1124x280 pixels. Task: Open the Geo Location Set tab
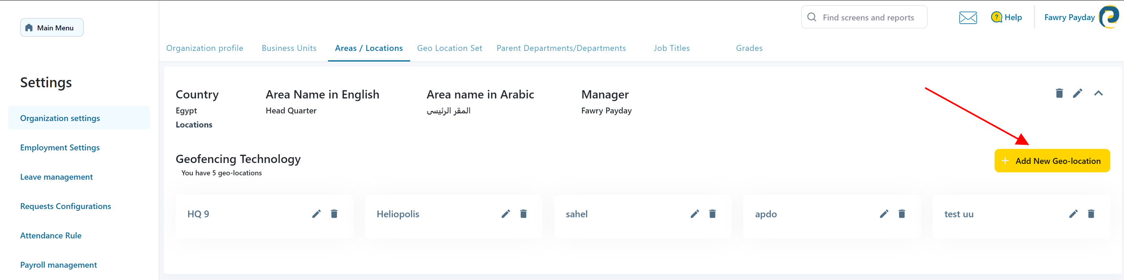point(449,48)
